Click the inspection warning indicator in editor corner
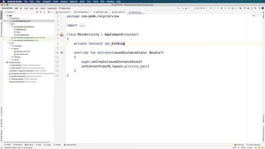Viewport: 265px width, 149px height. point(254,16)
